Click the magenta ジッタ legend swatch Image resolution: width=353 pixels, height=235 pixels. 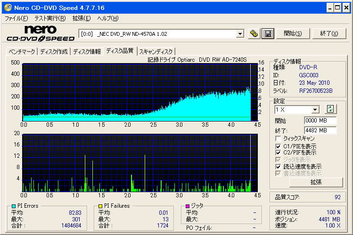[x=187, y=206]
